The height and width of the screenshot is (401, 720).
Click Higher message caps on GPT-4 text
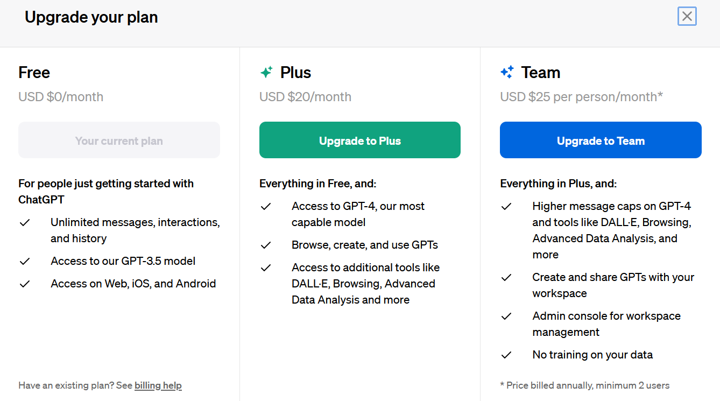pos(612,230)
